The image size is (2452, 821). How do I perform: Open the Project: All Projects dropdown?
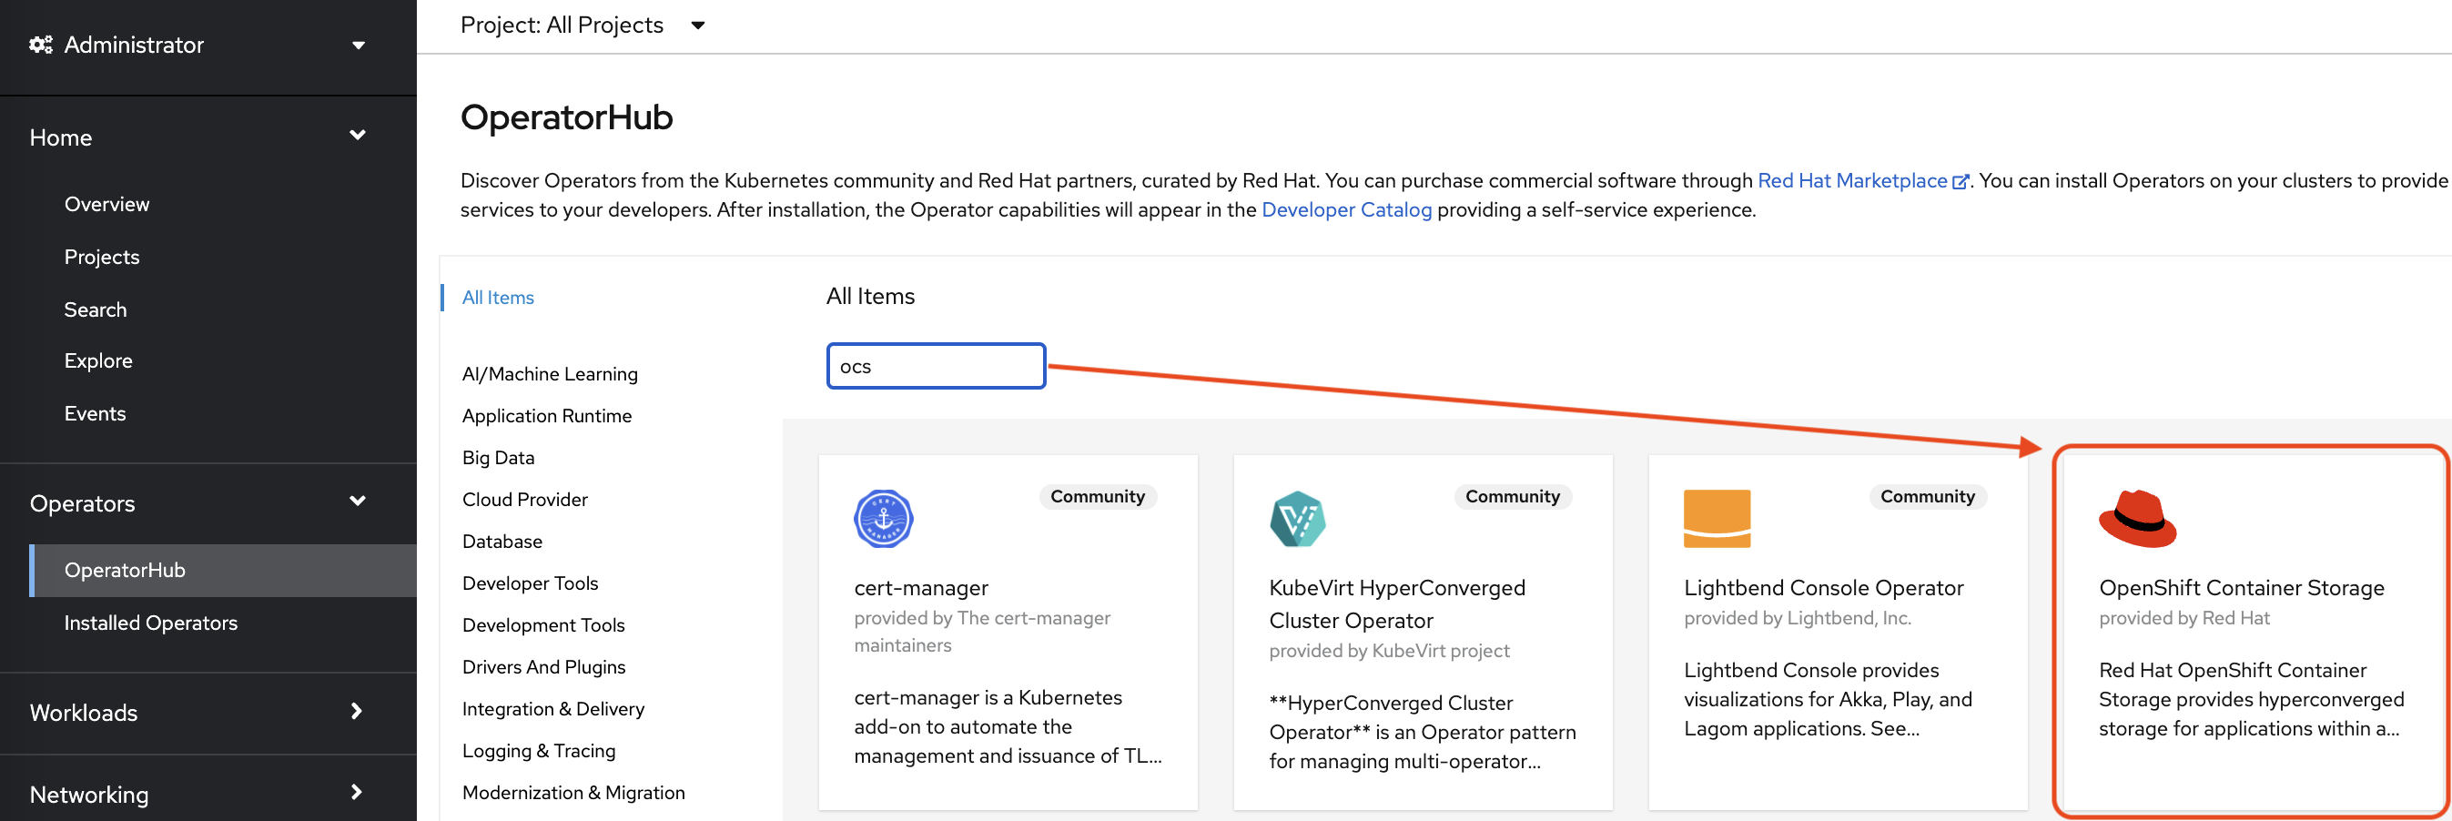(x=583, y=25)
